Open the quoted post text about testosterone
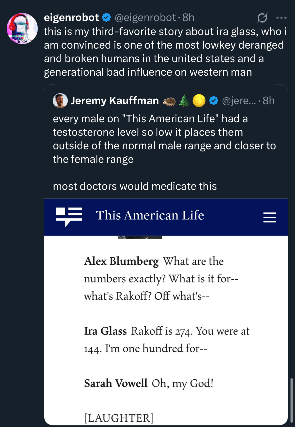This screenshot has height=427, width=295. click(x=164, y=139)
